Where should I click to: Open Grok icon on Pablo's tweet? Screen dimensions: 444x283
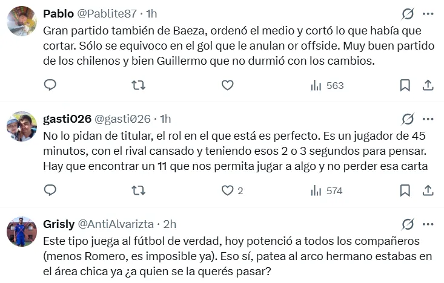(x=408, y=14)
